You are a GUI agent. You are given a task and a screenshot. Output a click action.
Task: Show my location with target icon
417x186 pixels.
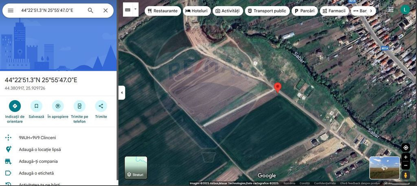pyautogui.click(x=405, y=147)
